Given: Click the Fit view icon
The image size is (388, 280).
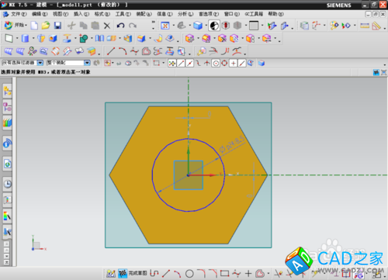Looking at the screenshot, I should tap(165, 26).
